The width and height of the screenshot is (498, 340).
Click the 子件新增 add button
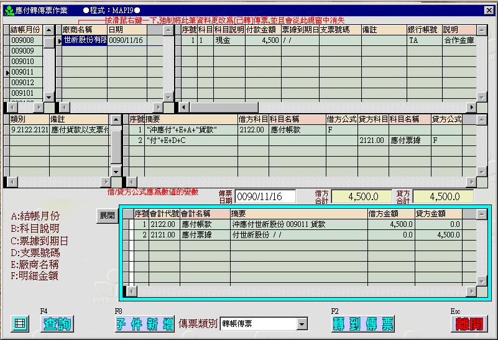point(144,324)
